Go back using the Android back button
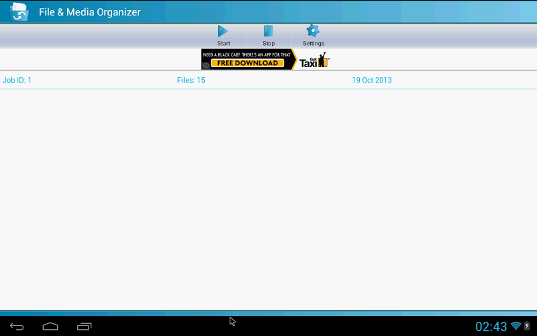537x336 pixels. (17, 327)
